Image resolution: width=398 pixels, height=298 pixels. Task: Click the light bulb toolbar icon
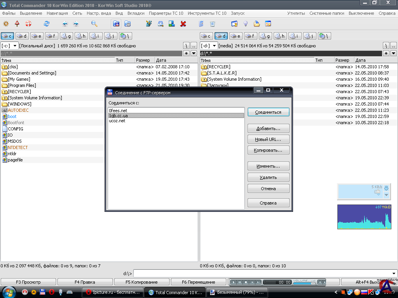click(246, 24)
